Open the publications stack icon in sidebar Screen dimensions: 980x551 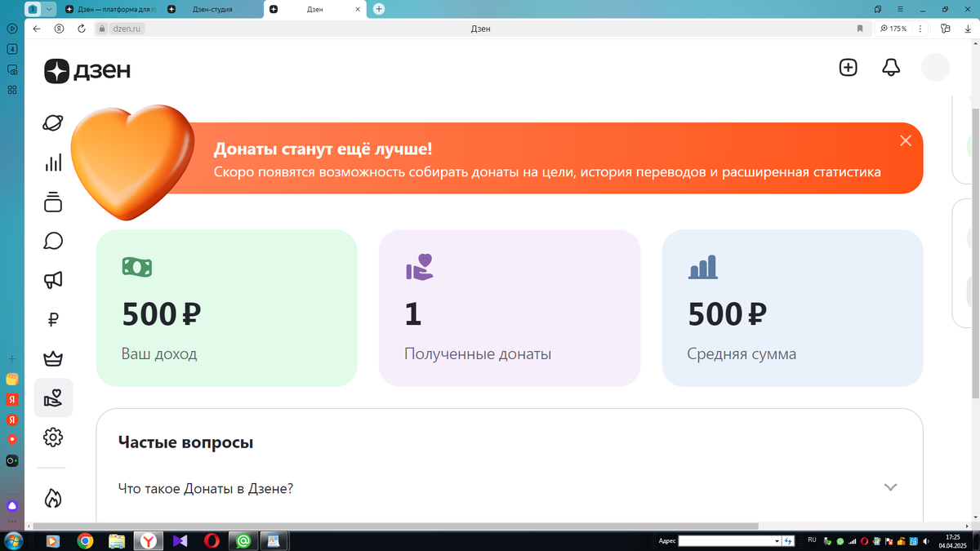pos(53,202)
